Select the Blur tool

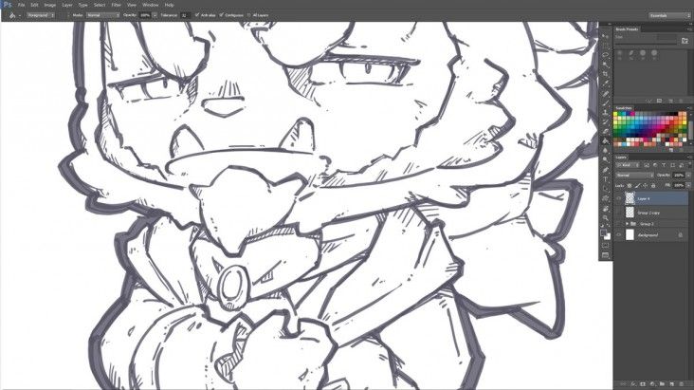(x=605, y=151)
